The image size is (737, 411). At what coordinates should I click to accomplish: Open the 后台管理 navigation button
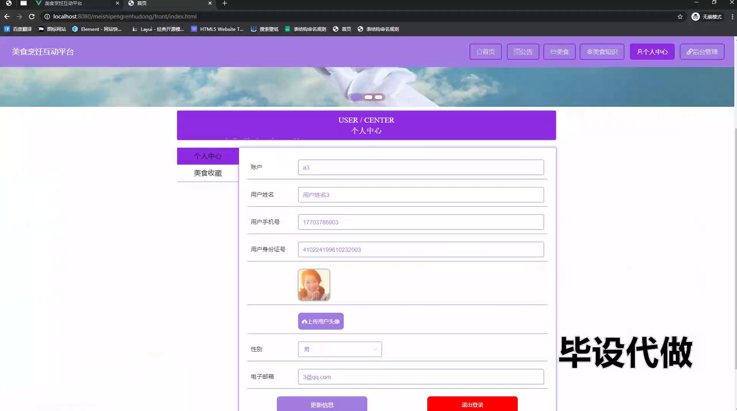(702, 52)
